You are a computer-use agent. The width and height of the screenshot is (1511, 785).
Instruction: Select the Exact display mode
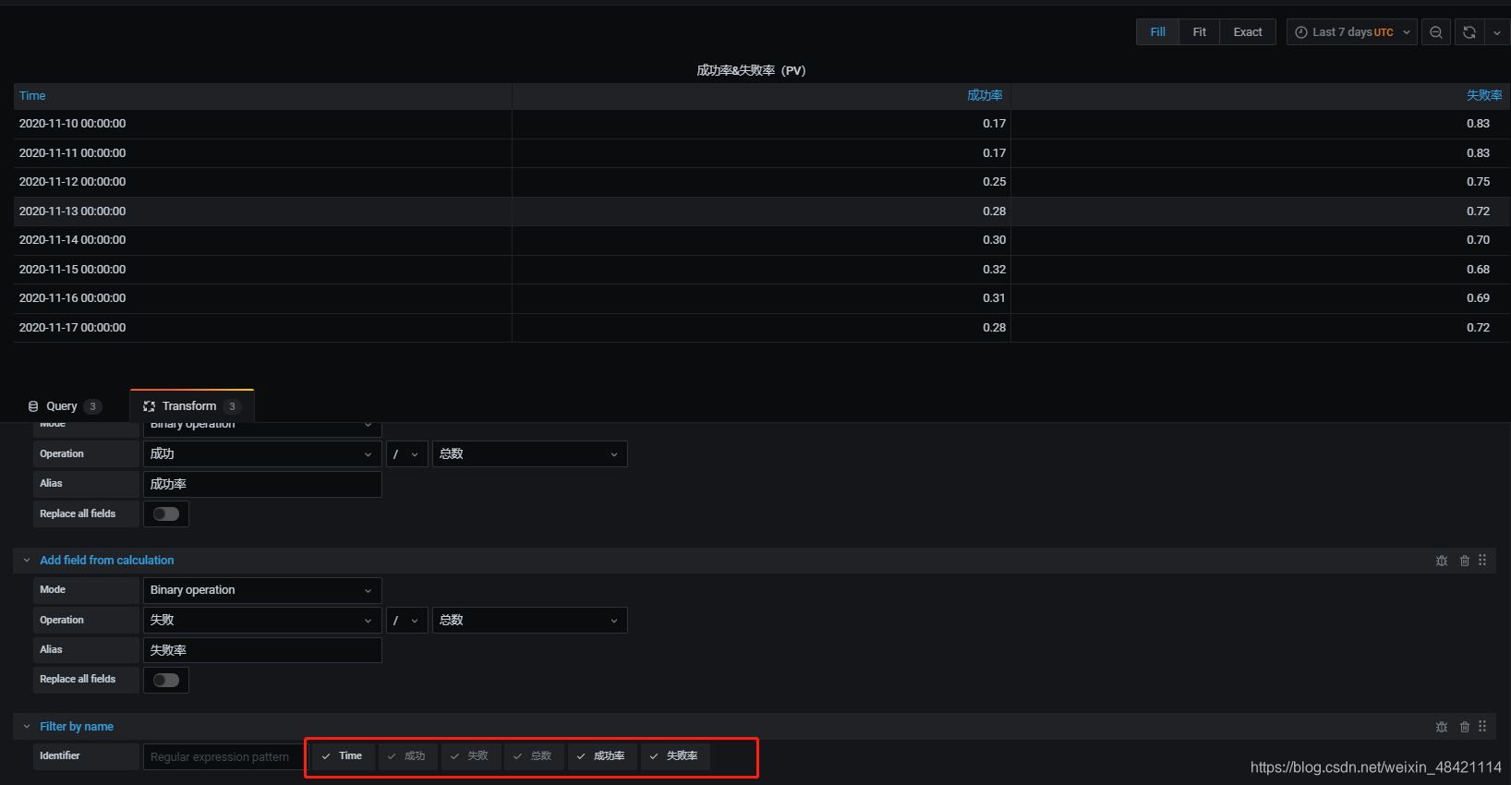coord(1248,32)
